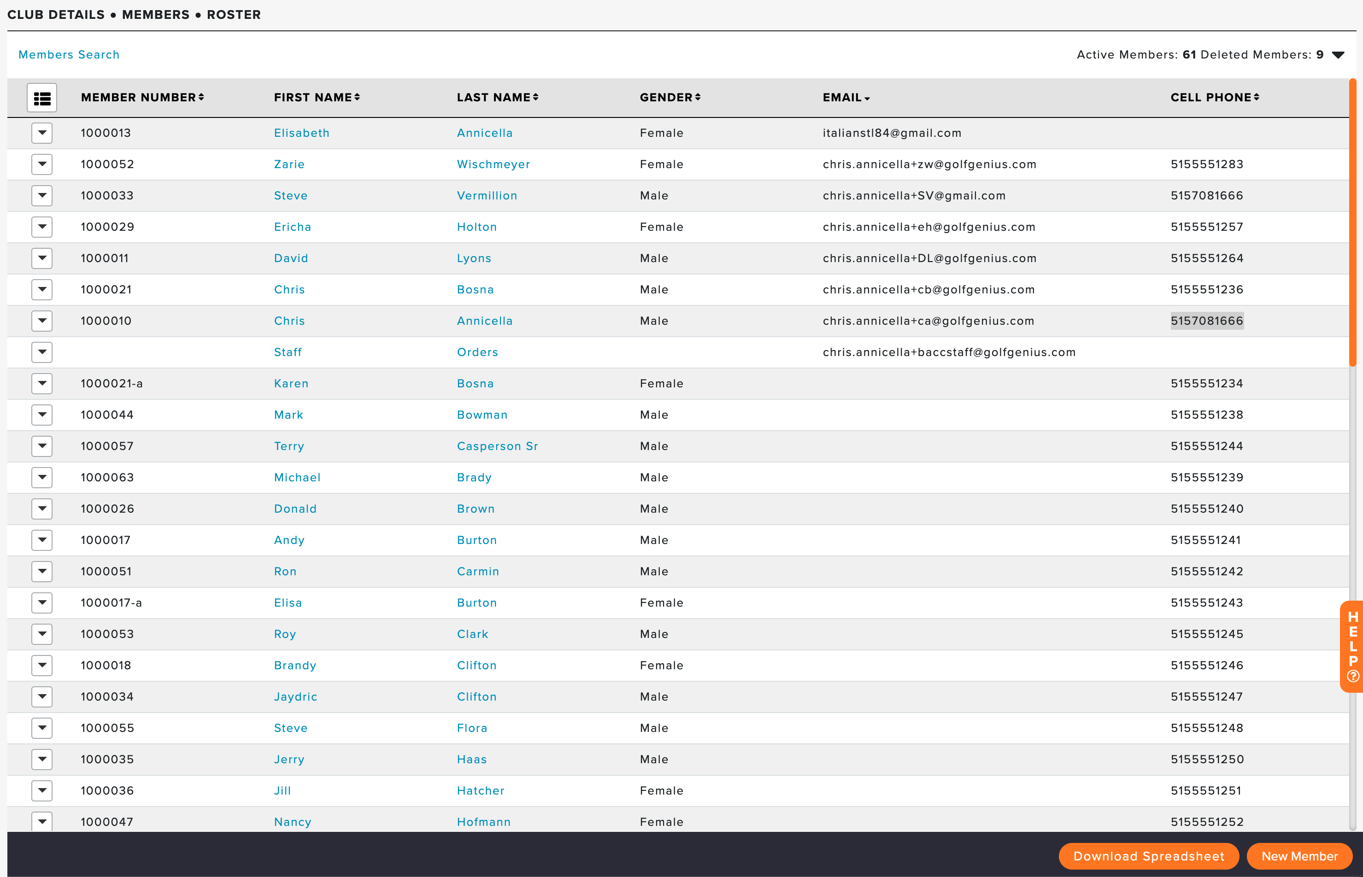Sort by Gender column

coord(670,97)
